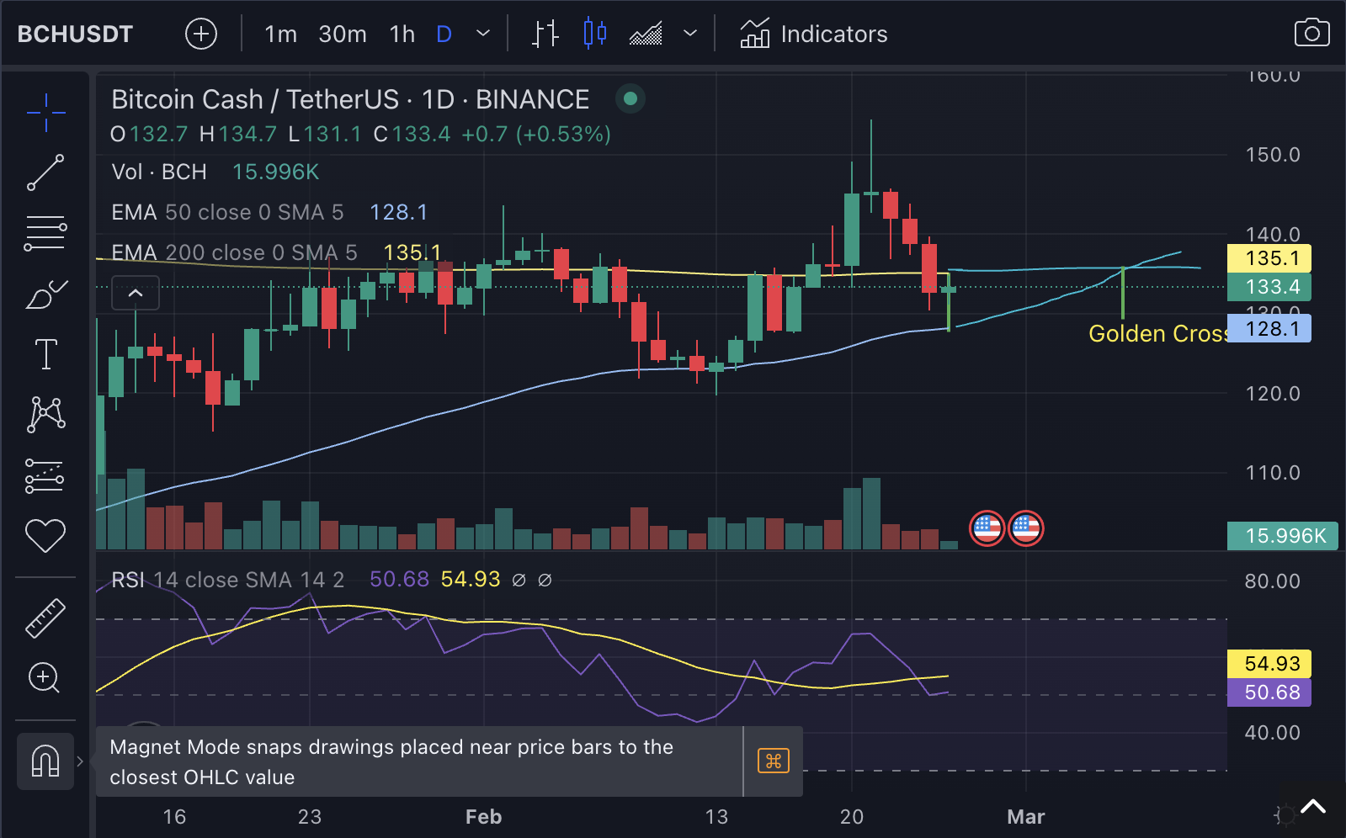Click the 128.1 blue EMA price label
This screenshot has height=838, width=1346.
[x=1269, y=328]
